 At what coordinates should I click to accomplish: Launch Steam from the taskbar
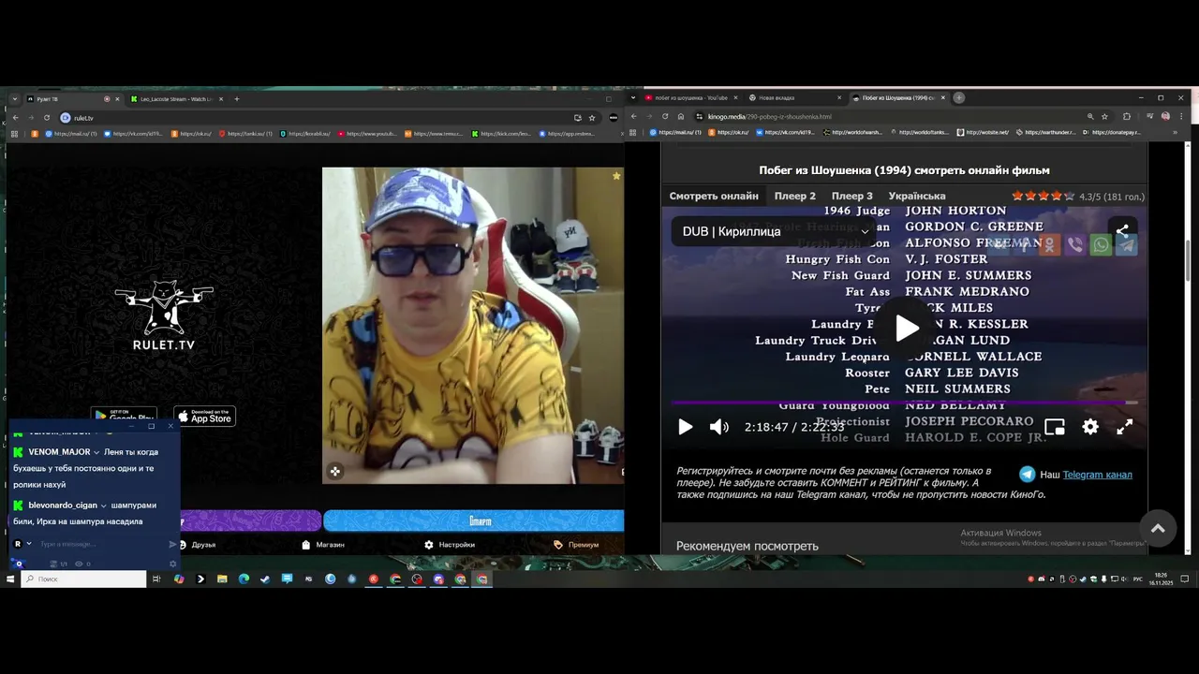pos(265,579)
